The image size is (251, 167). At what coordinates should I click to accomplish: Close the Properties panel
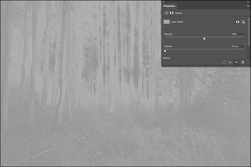point(163,2)
